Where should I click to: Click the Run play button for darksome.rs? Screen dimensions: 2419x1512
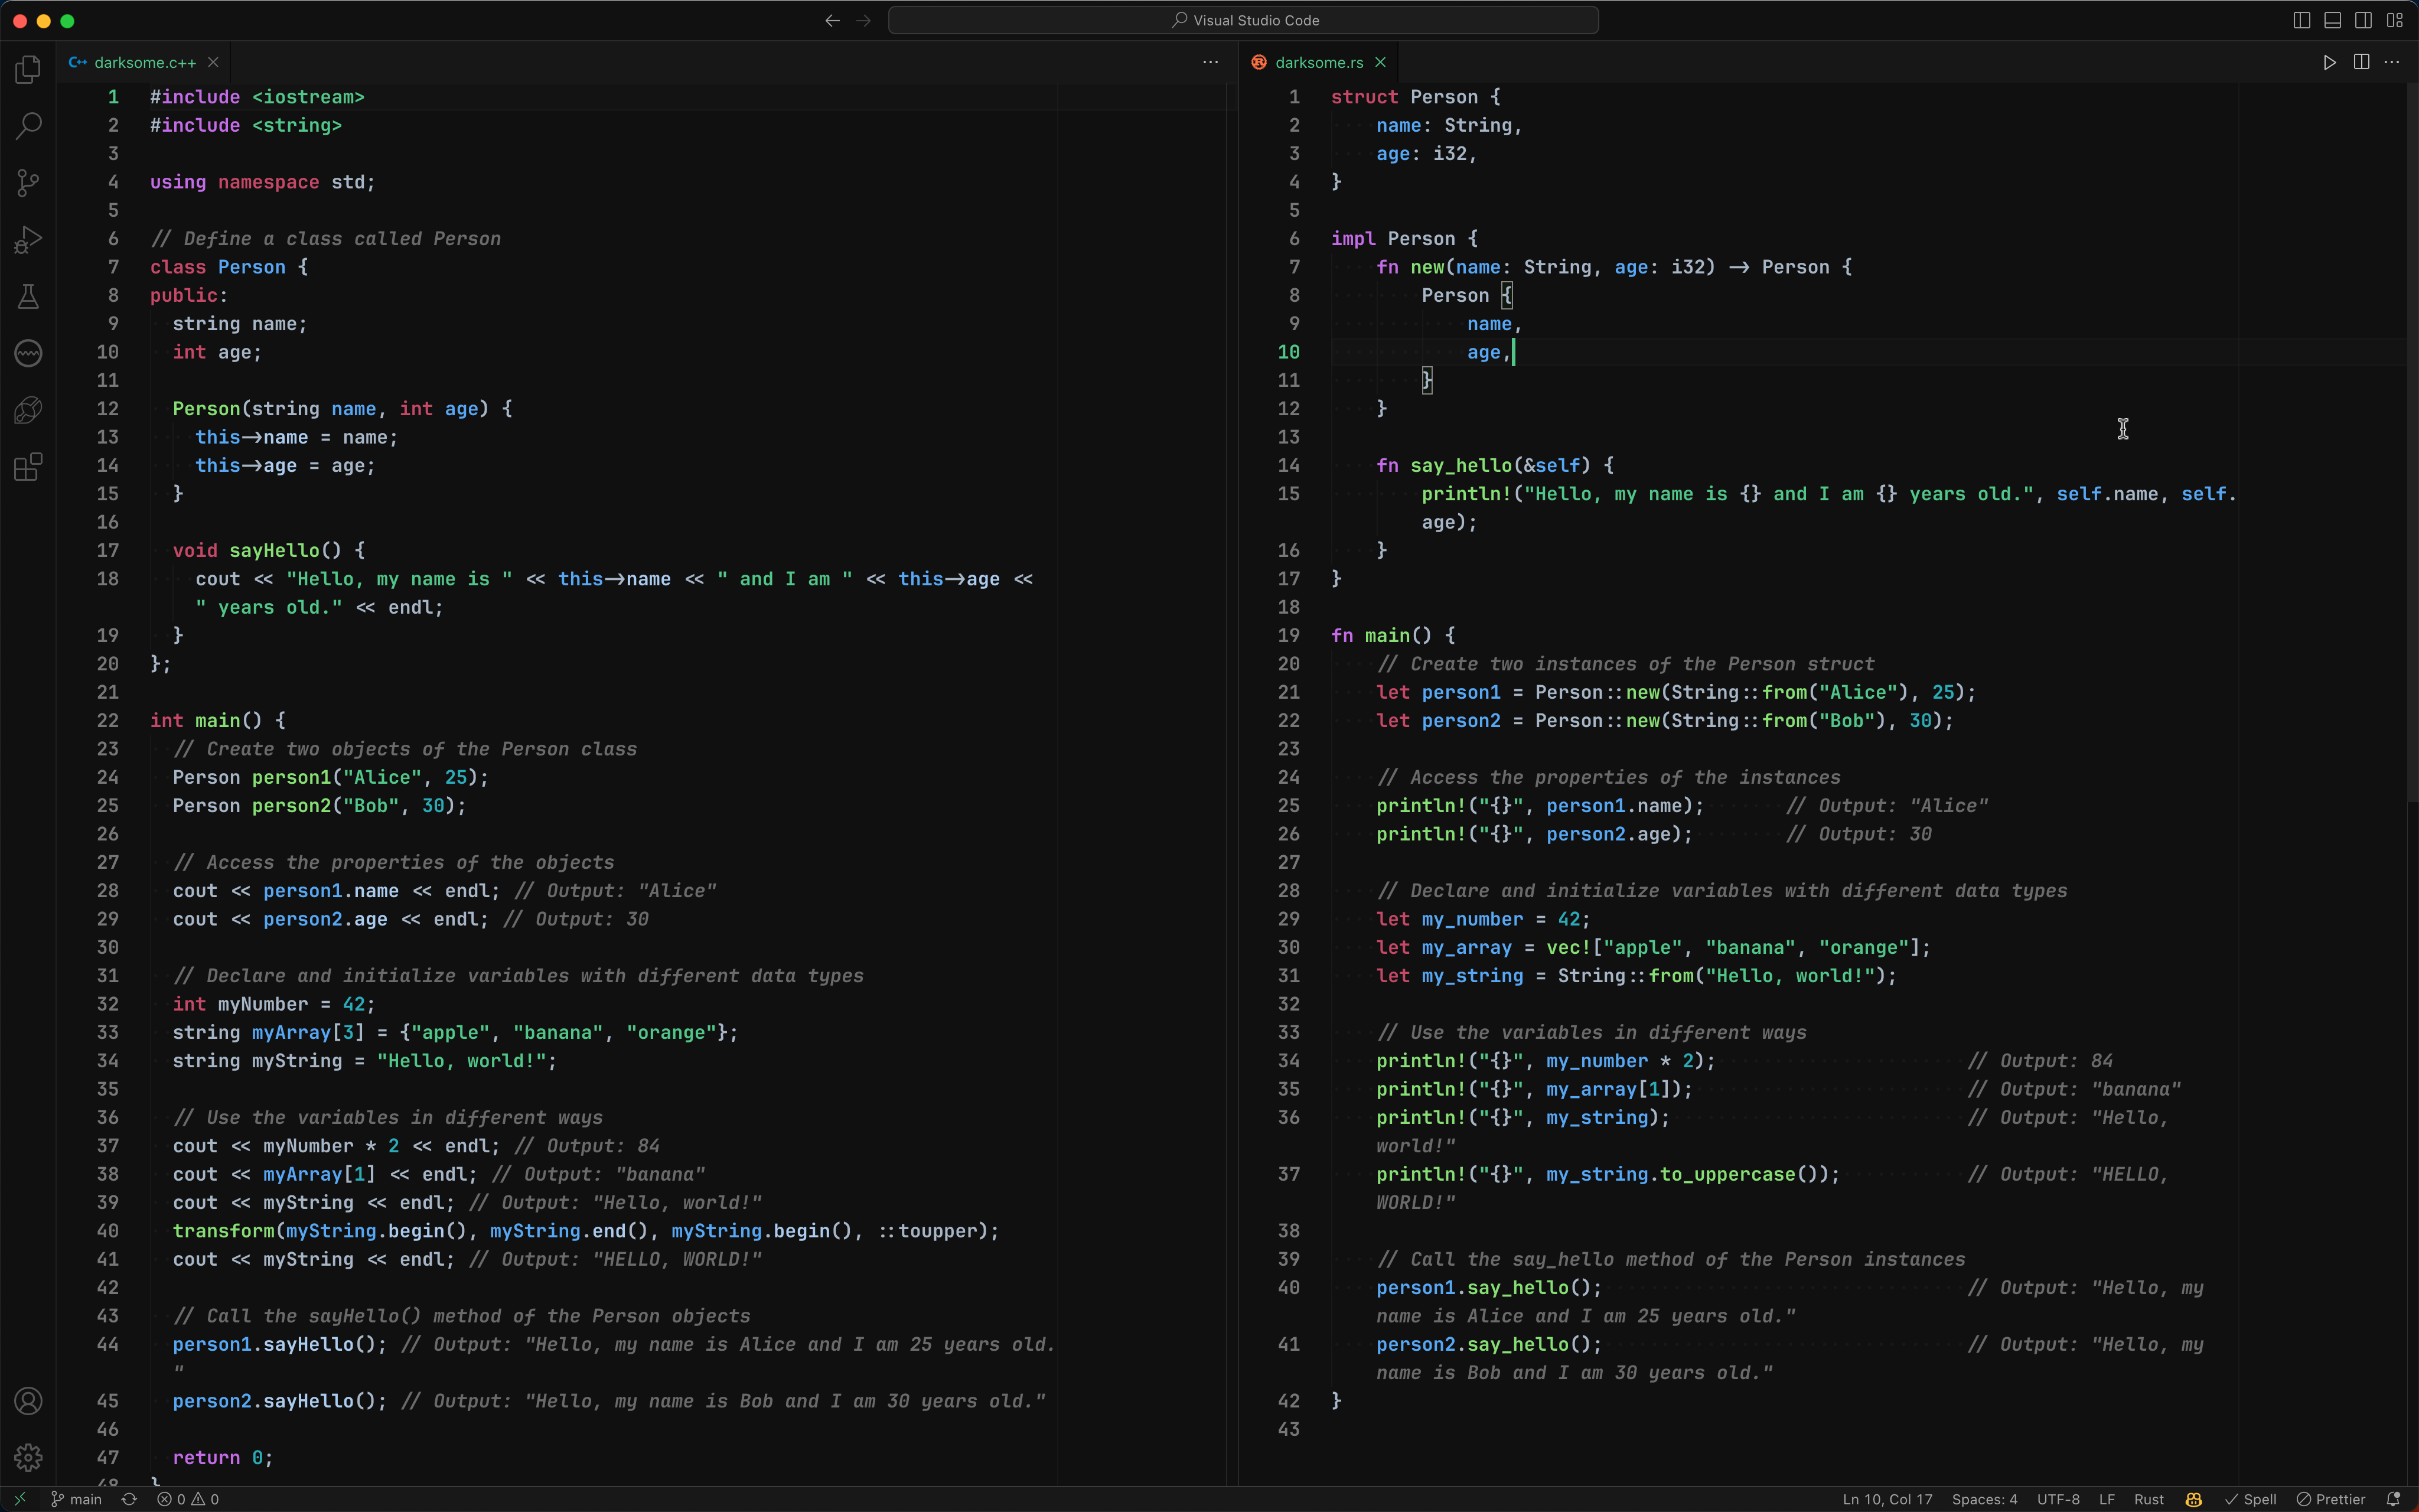point(2329,62)
